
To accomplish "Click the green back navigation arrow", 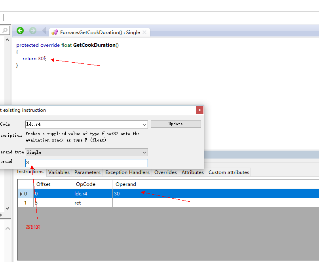I will (20, 31).
